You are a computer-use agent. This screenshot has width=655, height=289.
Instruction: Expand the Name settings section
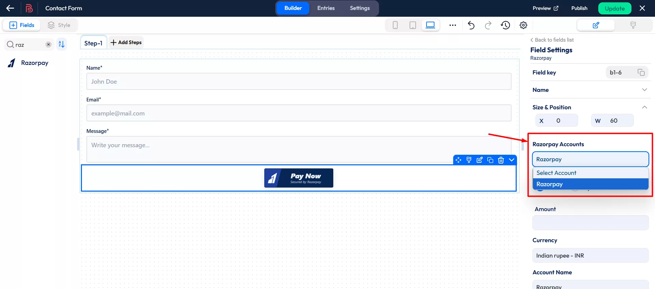coord(644,90)
